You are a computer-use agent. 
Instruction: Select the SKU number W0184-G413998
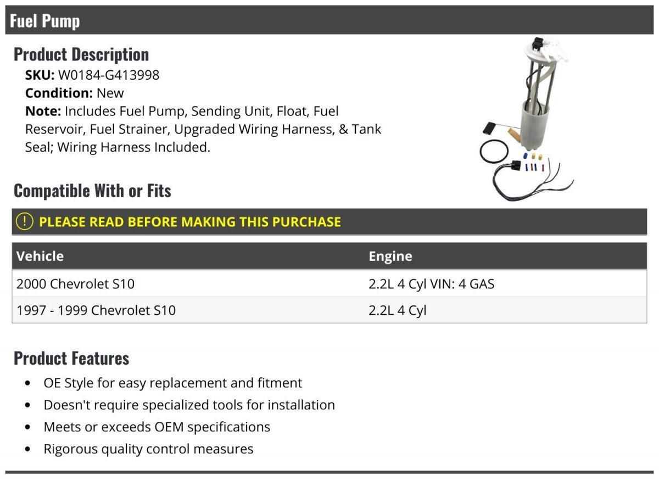(x=108, y=75)
